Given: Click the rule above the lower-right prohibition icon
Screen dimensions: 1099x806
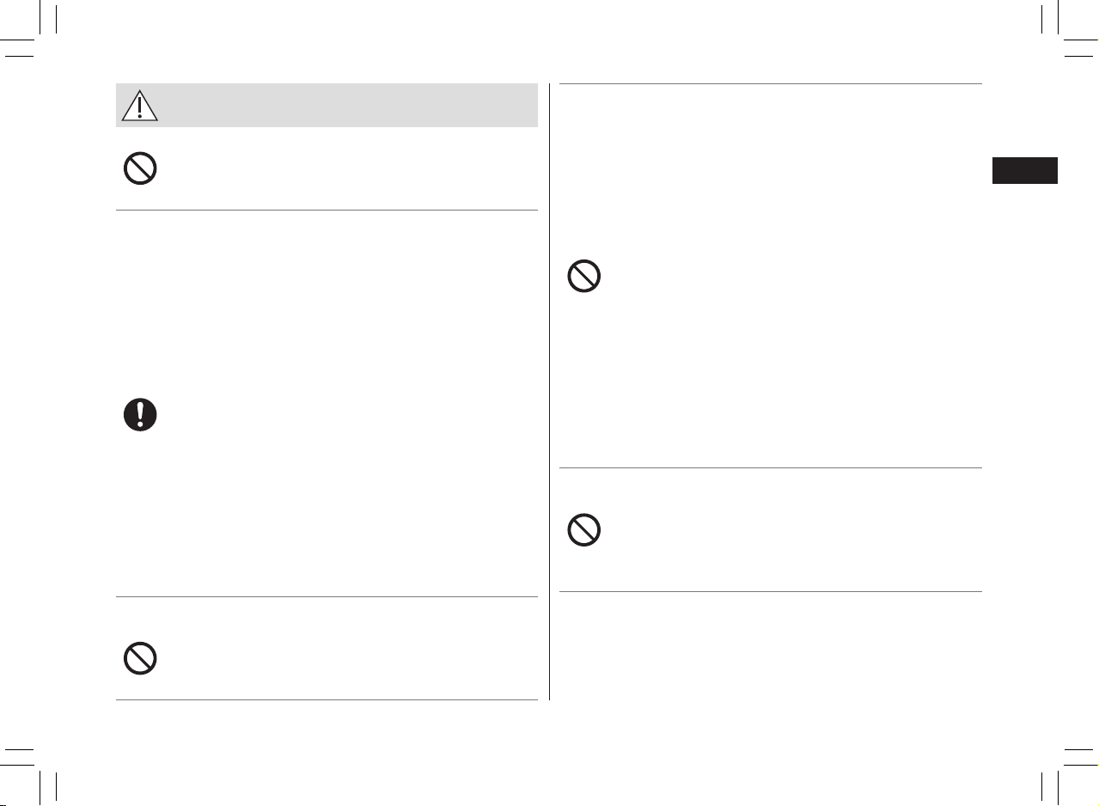Looking at the screenshot, I should pyautogui.click(x=771, y=468).
